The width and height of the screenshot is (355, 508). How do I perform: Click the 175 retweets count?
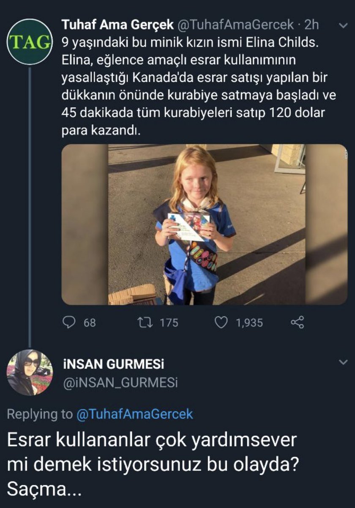click(169, 323)
